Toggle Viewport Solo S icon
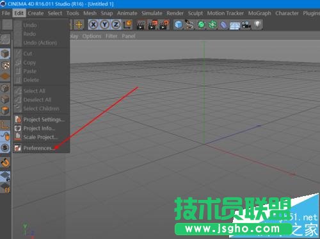Image resolution: width=320 pixels, height=239 pixels. [x=5, y=148]
